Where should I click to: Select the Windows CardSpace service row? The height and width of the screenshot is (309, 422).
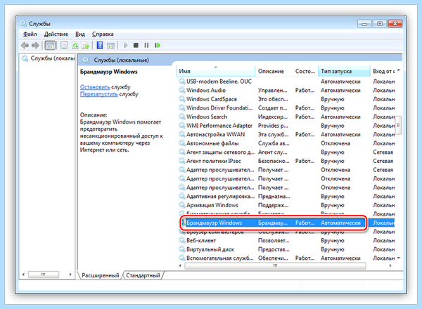pos(286,99)
